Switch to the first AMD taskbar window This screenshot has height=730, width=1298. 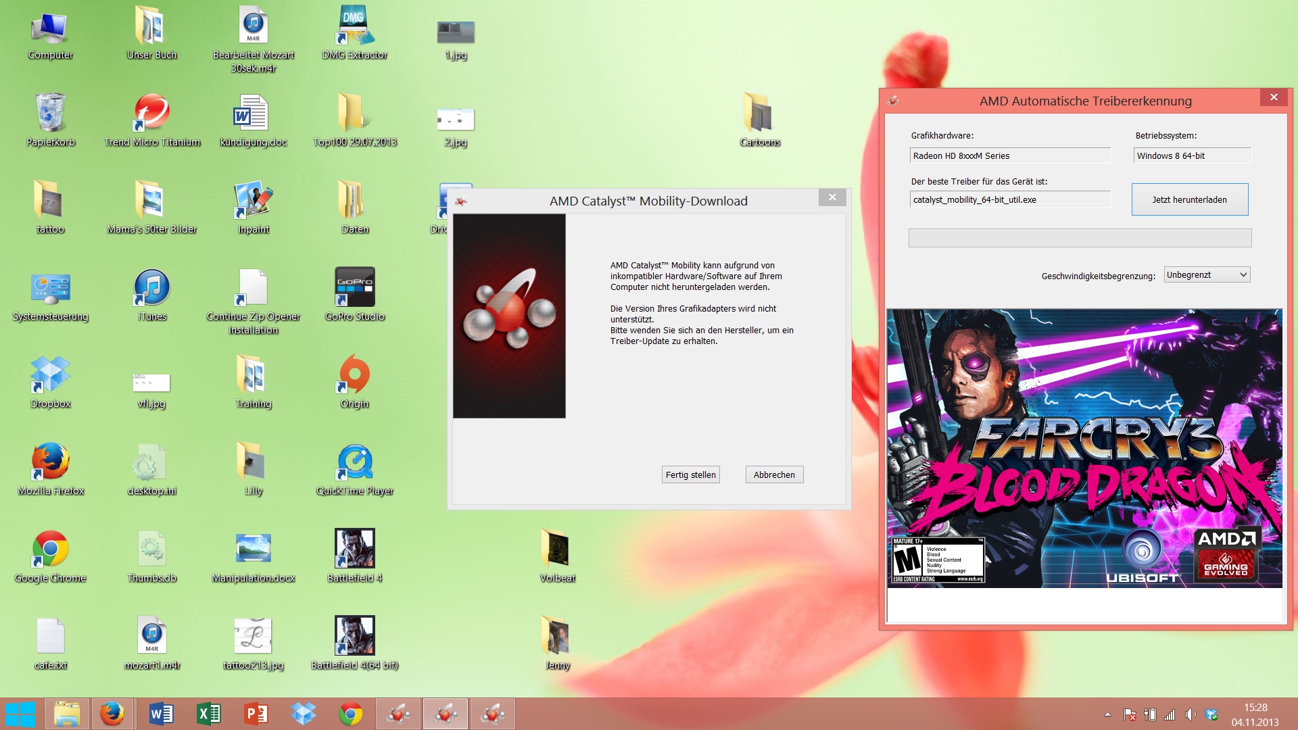(x=398, y=714)
